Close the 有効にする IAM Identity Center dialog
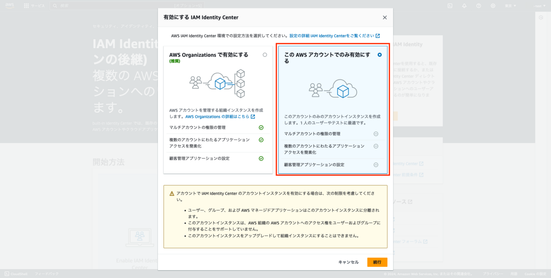The image size is (551, 278). (385, 17)
